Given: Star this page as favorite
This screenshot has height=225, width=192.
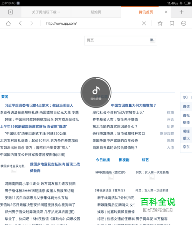Looking at the screenshot, I should 160,23.
